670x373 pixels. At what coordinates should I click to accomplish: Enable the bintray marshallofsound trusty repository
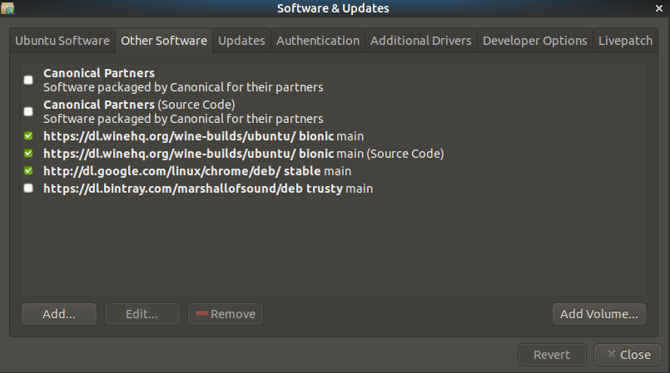(28, 189)
